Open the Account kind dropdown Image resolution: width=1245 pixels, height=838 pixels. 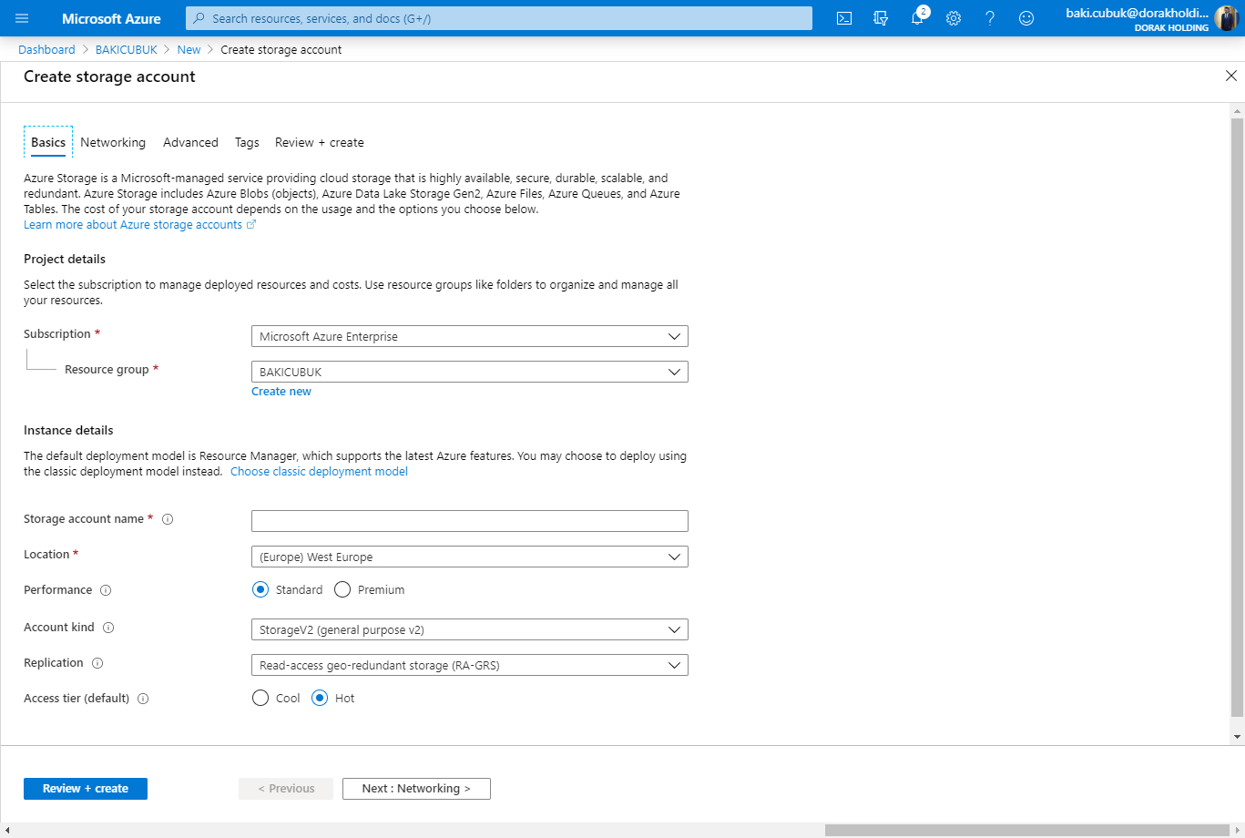(x=470, y=629)
